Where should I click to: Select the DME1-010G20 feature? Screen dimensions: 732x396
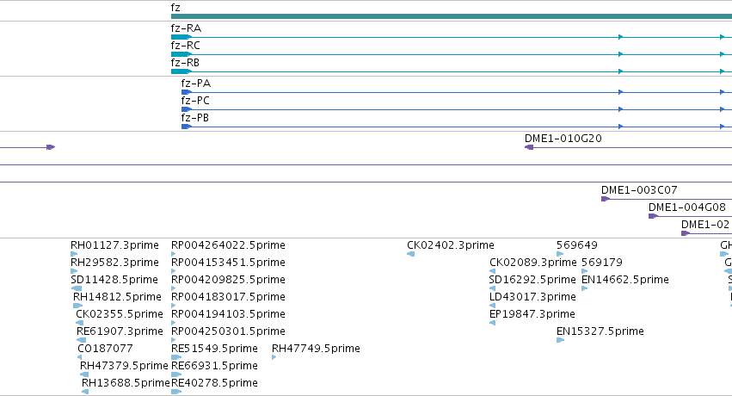click(629, 147)
